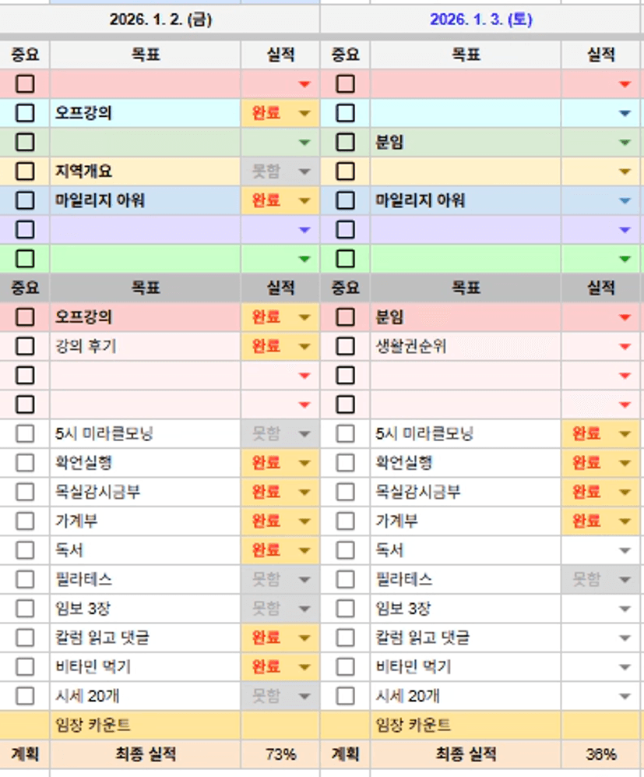Check the 지역개요 checkbox
Screen dimensions: 644x777
pyautogui.click(x=25, y=171)
